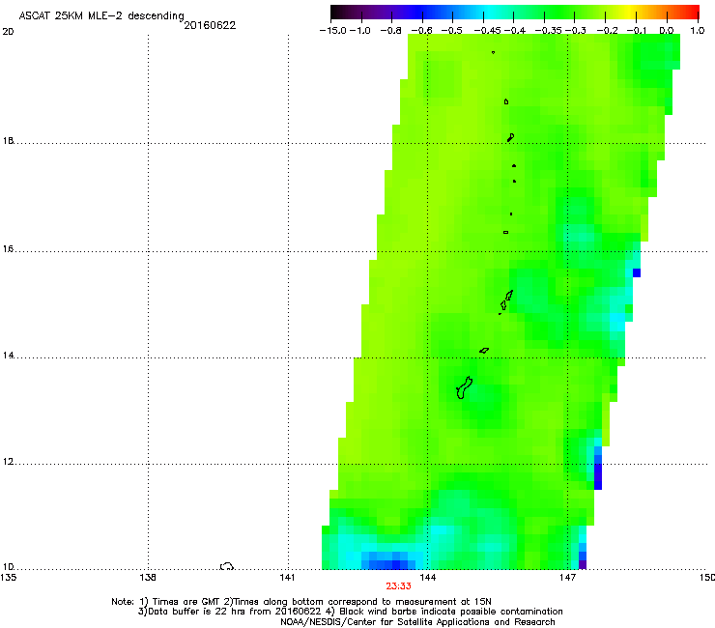Click the latitude axis label 16
The height and width of the screenshot is (628, 715).
8,248
